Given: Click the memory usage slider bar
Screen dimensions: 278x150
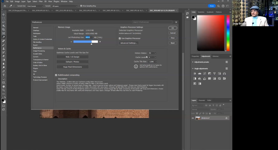Looking at the screenshot, I should [x=86, y=42].
